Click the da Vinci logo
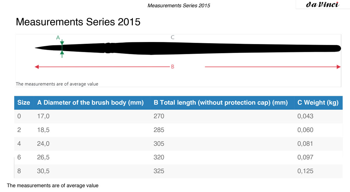The height and width of the screenshot is (192, 350). (x=323, y=5)
